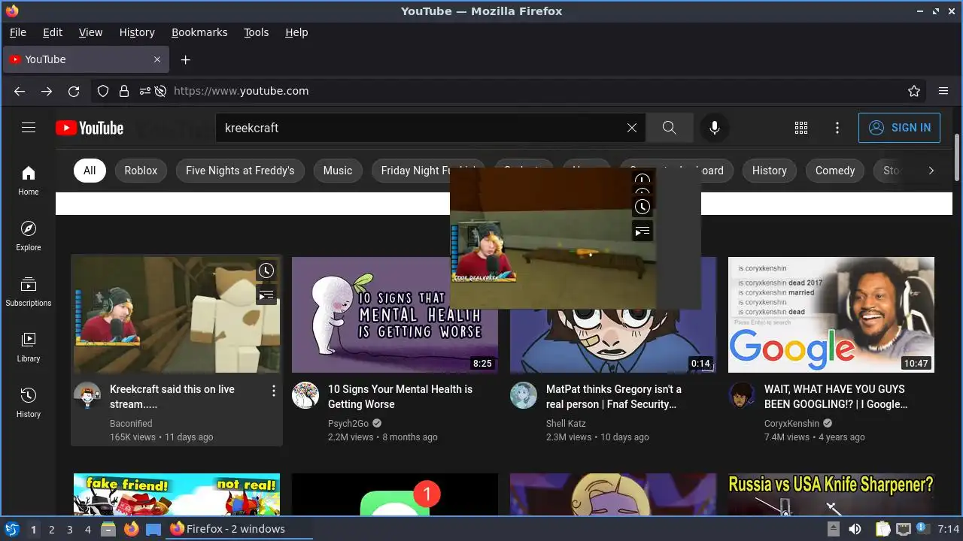Click Shell Katz channel avatar
This screenshot has height=541, width=963.
tap(524, 395)
